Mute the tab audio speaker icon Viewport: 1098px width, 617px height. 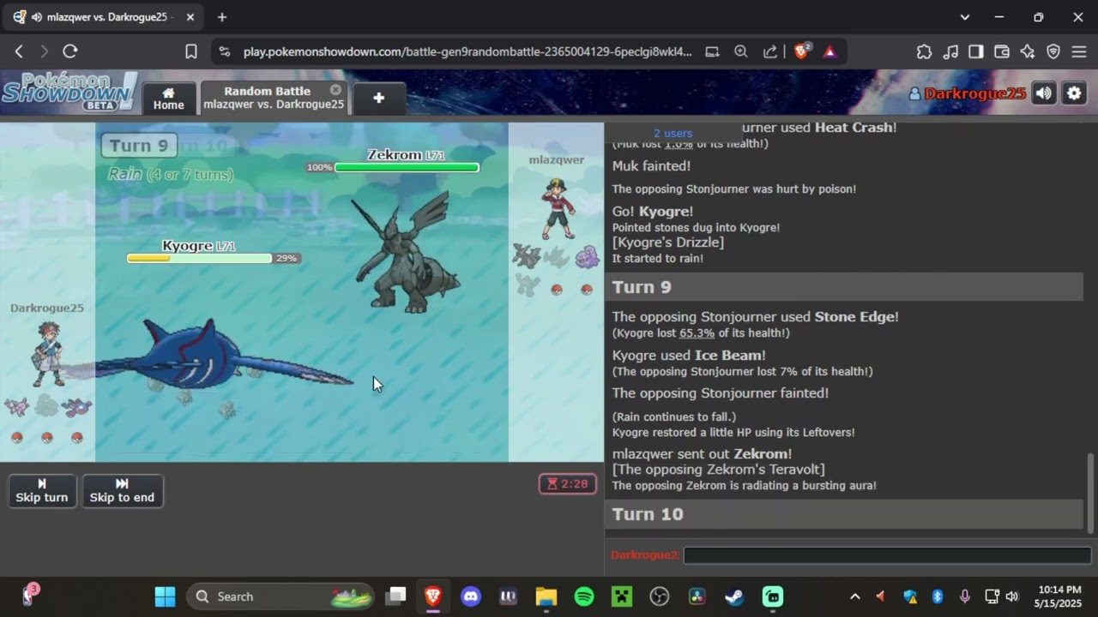coord(36,17)
